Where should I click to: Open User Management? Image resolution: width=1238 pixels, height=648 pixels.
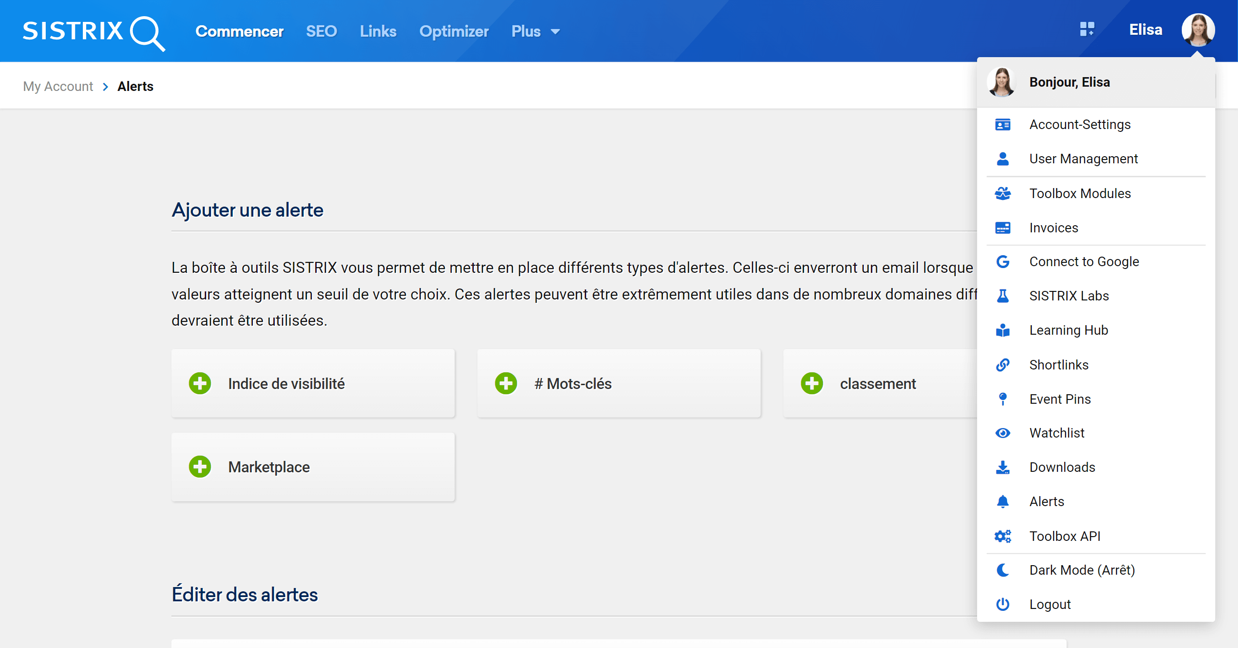coord(1096,159)
